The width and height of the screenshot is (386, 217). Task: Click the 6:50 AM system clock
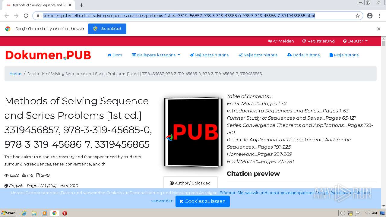371,213
